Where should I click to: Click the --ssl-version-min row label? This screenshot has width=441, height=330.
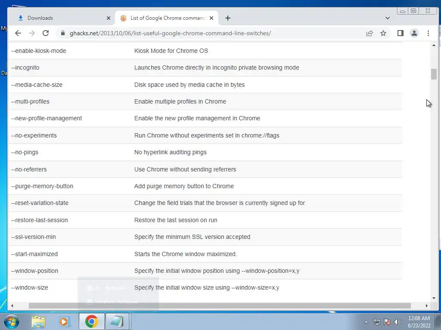(x=34, y=237)
